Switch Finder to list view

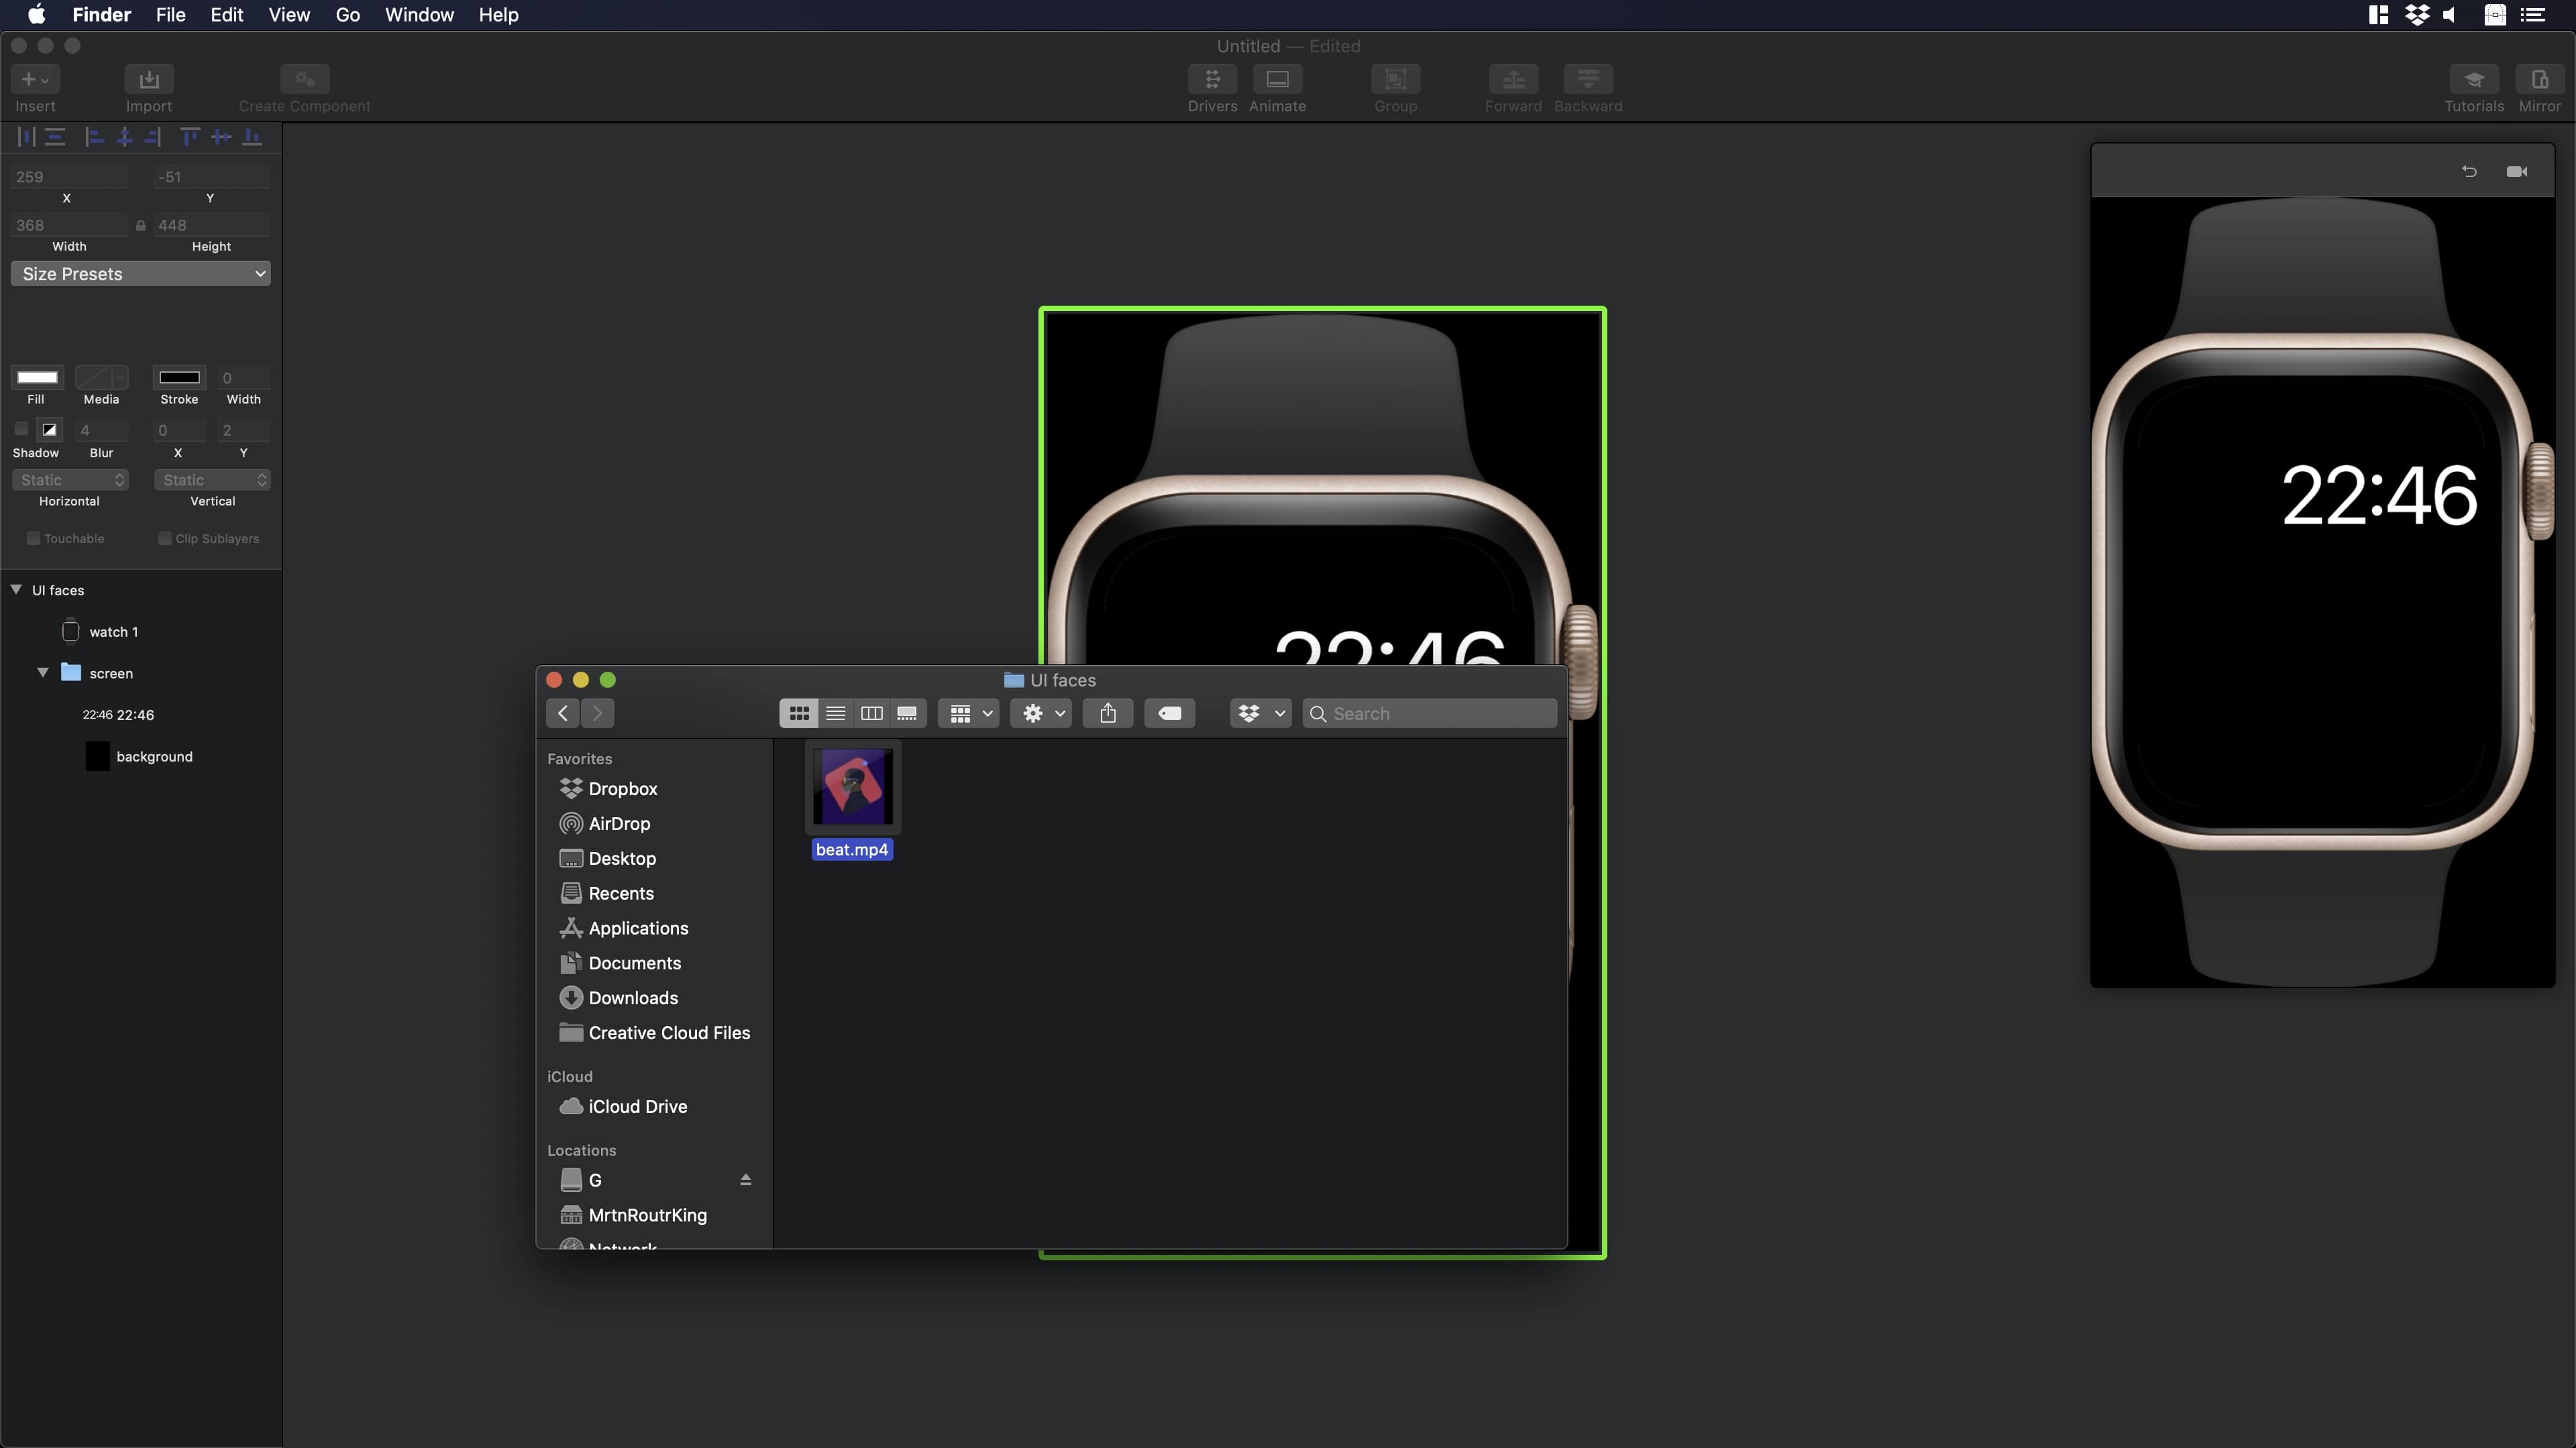[835, 713]
